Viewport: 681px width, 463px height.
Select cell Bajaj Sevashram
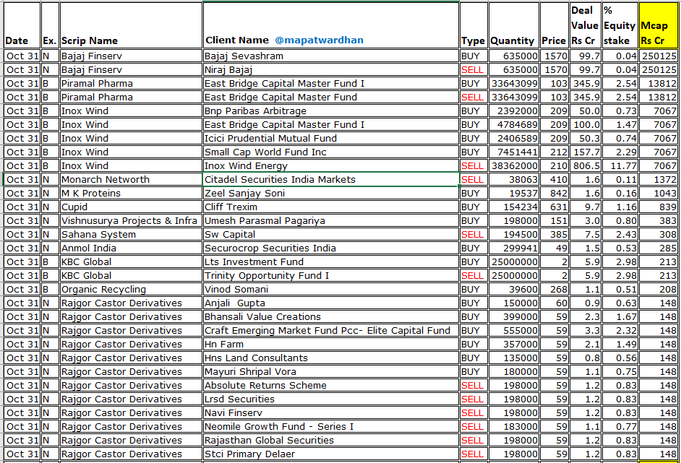tap(331, 56)
